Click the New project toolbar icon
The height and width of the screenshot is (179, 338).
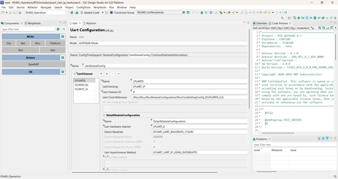click(x=3, y=12)
